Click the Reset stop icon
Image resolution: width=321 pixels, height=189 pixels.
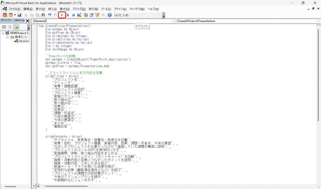pyautogui.click(x=73, y=15)
